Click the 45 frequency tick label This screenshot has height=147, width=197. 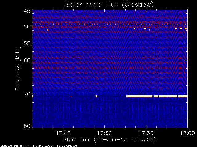[x=27, y=11]
